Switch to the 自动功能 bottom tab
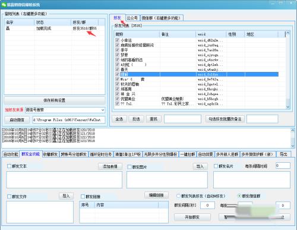 tap(11, 155)
